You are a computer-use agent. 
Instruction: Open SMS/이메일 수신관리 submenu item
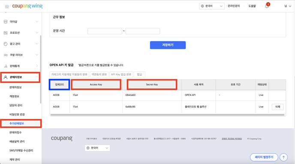21,150
